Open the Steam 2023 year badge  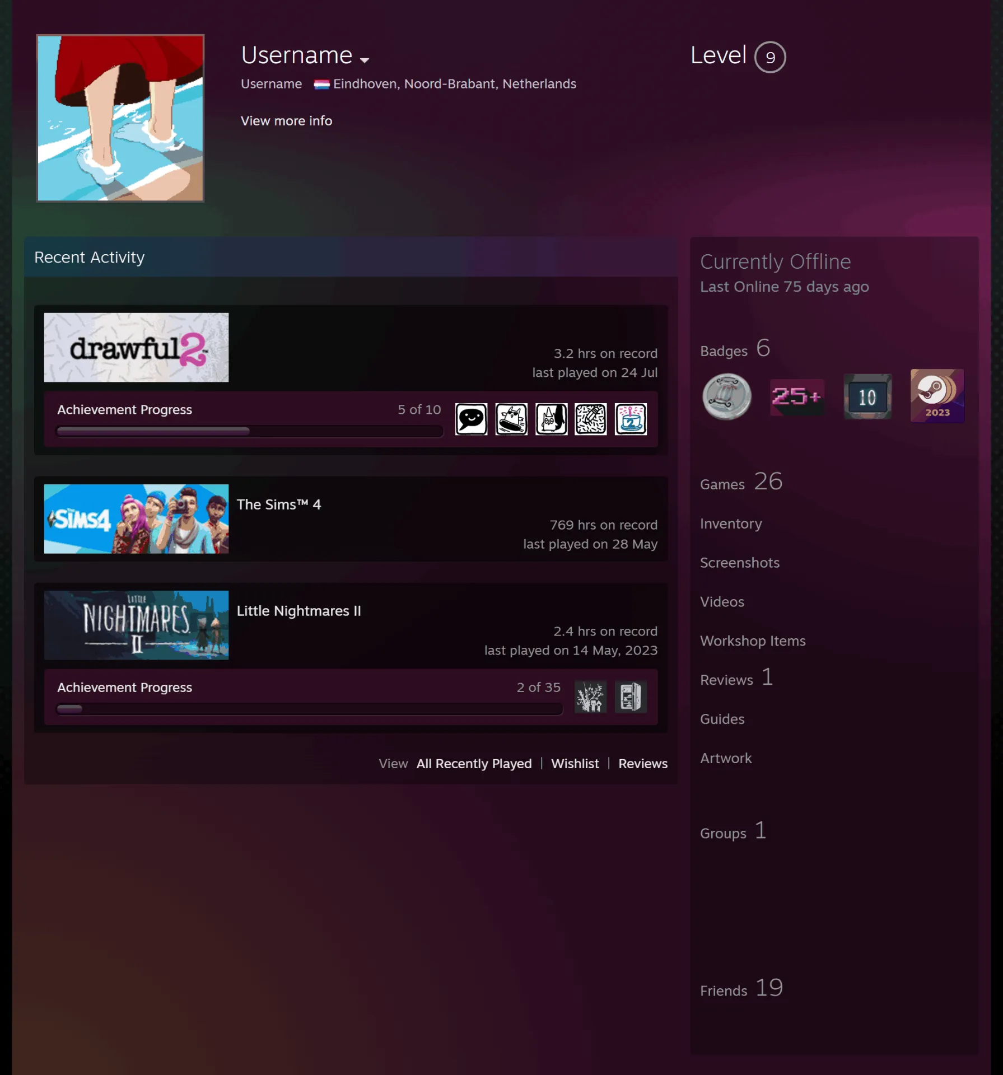tap(937, 396)
